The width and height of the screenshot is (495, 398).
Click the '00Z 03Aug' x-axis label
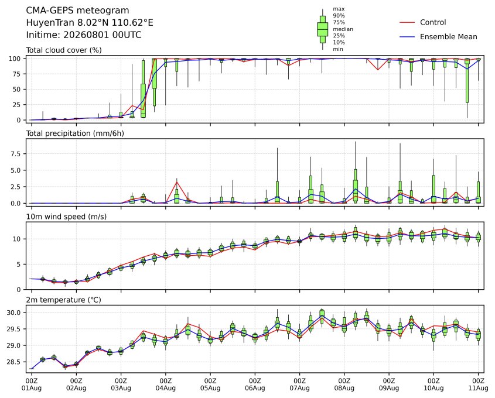[121, 384]
